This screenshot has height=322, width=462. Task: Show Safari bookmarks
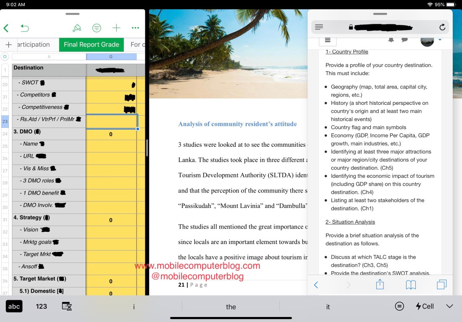pos(411,285)
